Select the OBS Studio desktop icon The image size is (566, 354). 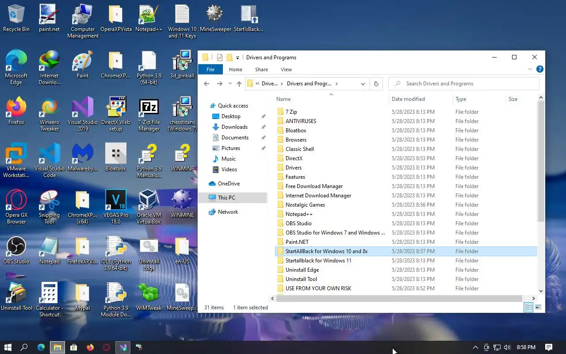16,250
